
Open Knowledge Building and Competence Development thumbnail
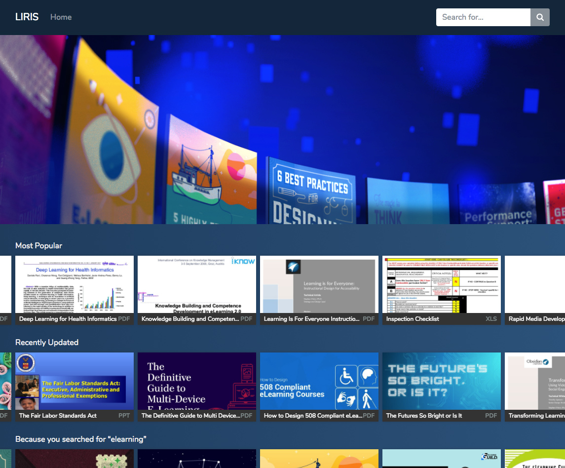pos(197,284)
